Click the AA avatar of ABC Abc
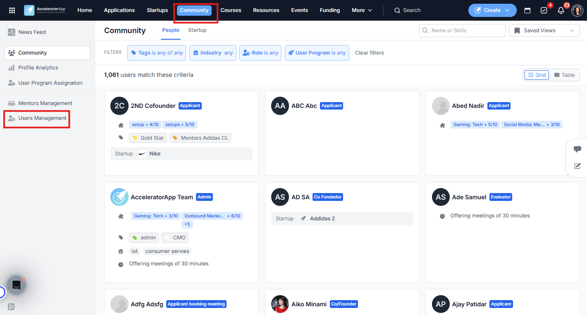 (280, 106)
